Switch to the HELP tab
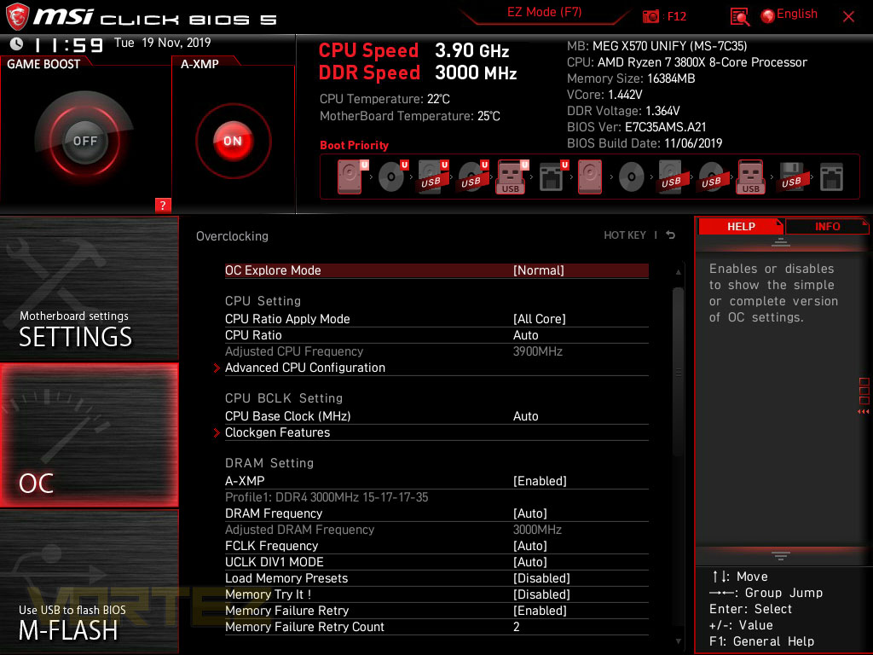Image resolution: width=873 pixels, height=655 pixels. 741,226
